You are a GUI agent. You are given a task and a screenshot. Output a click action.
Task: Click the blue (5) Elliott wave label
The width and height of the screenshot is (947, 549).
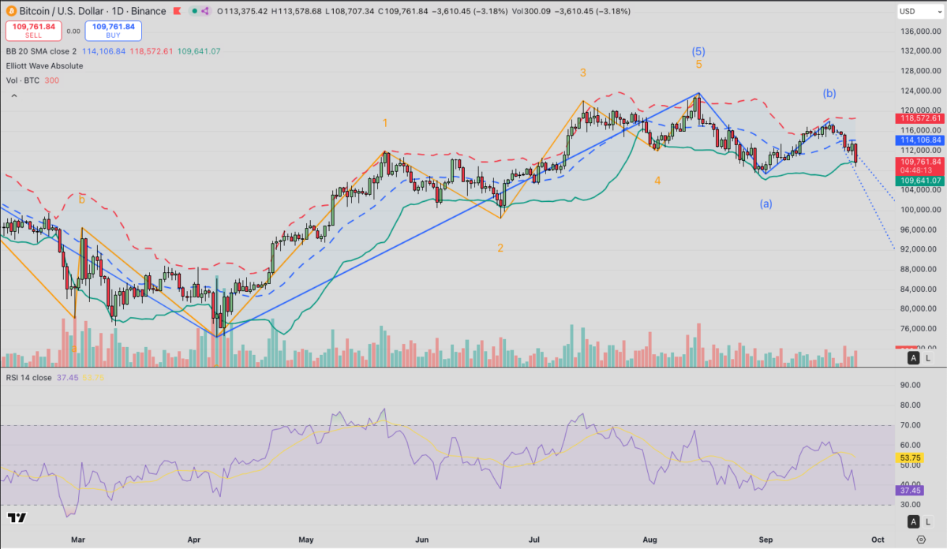(698, 51)
